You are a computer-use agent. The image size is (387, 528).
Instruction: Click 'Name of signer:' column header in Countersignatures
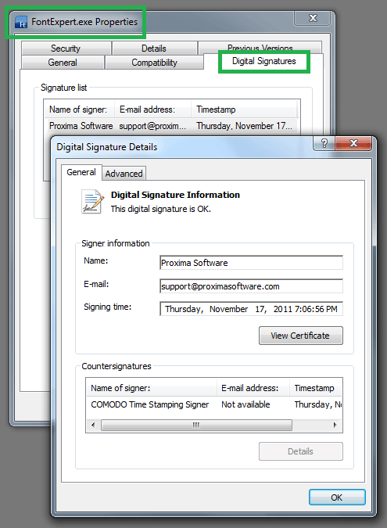[x=152, y=388]
